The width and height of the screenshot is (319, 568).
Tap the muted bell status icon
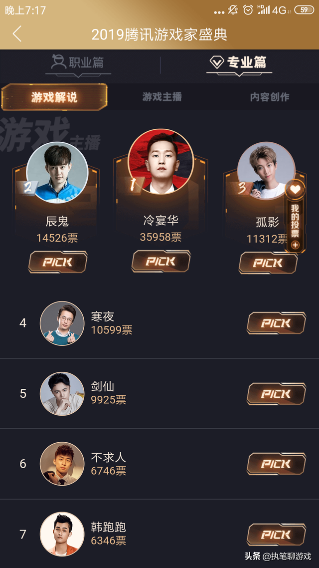[233, 10]
